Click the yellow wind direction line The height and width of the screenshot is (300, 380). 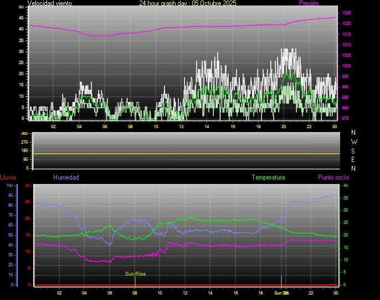[x=186, y=153]
